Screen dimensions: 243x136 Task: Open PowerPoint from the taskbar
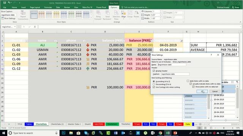175,133
